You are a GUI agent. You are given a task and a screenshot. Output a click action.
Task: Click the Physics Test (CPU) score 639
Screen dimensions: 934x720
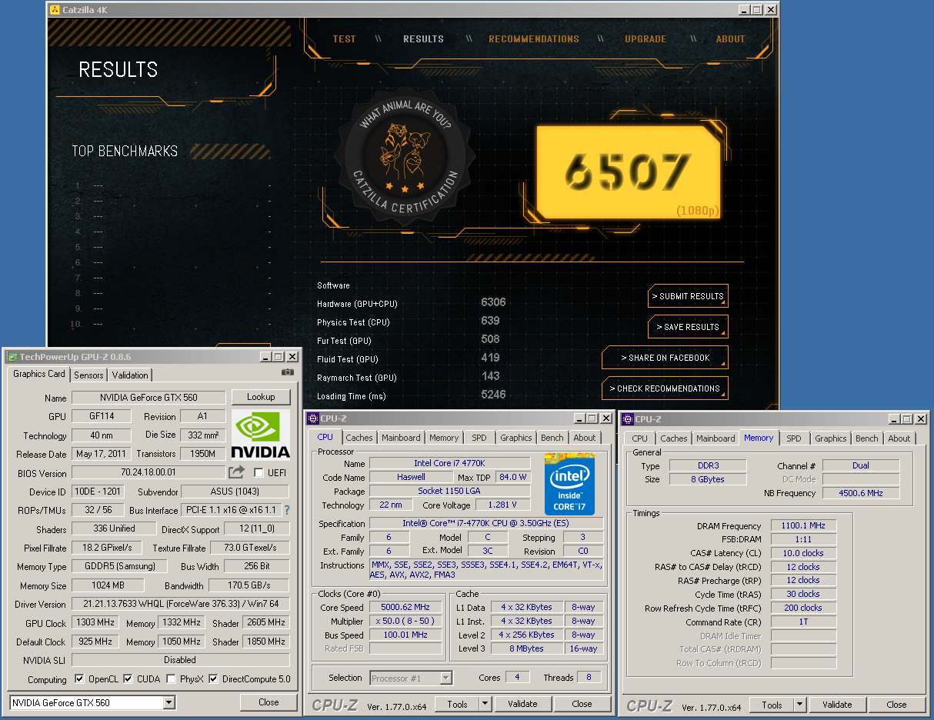(x=490, y=321)
